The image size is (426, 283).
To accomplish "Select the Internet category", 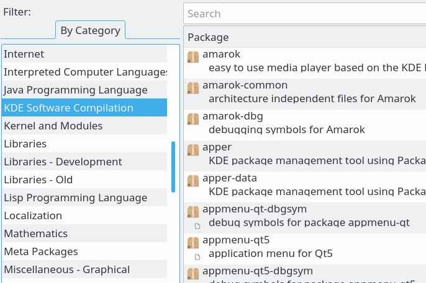I will 84,54.
